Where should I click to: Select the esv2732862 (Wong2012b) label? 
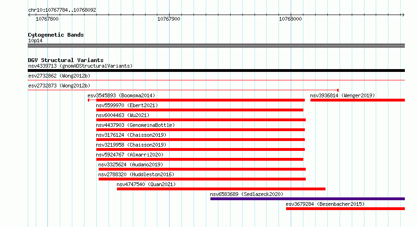click(59, 76)
